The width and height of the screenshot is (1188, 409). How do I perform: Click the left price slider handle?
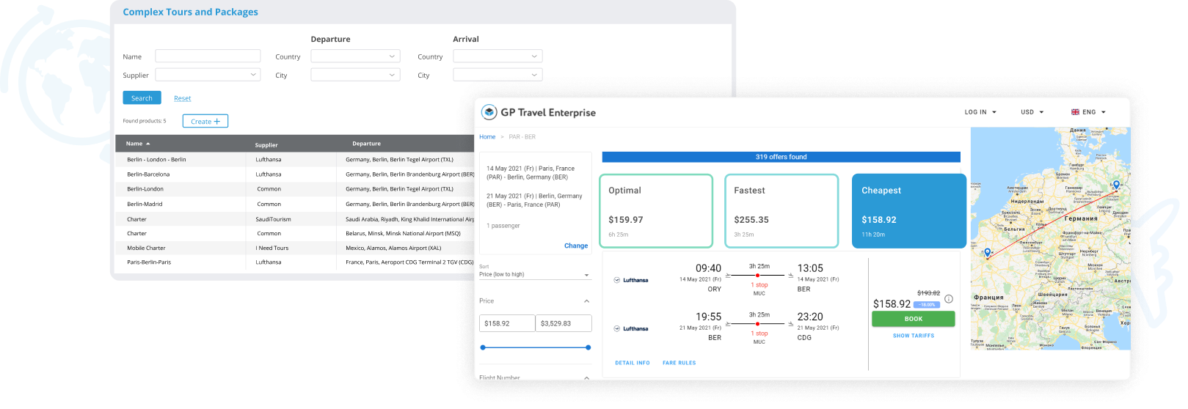pyautogui.click(x=483, y=347)
